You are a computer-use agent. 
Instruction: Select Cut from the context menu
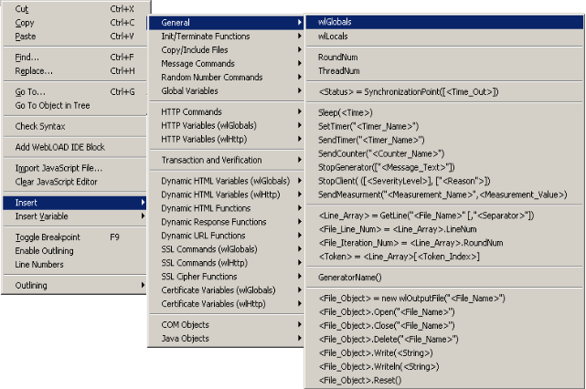coord(22,8)
